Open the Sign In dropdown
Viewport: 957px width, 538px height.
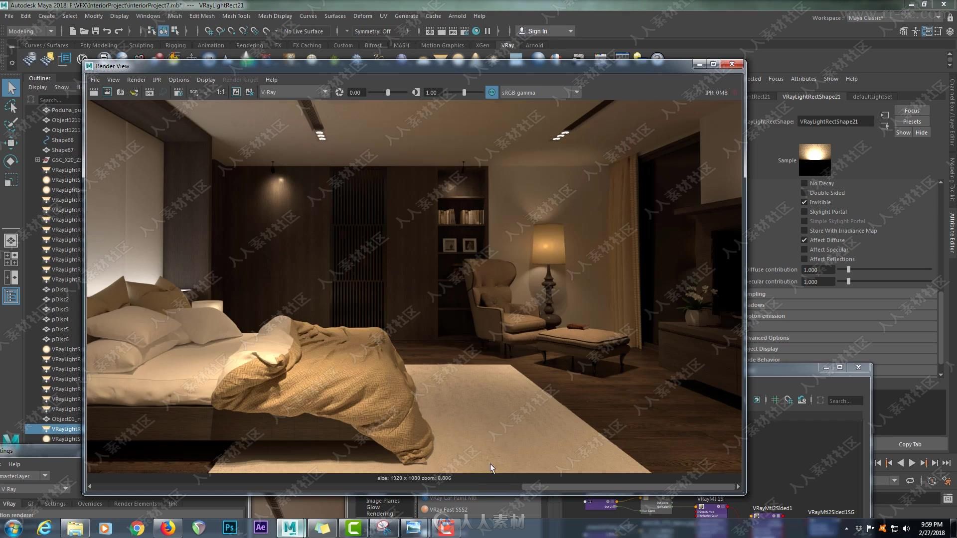click(545, 31)
